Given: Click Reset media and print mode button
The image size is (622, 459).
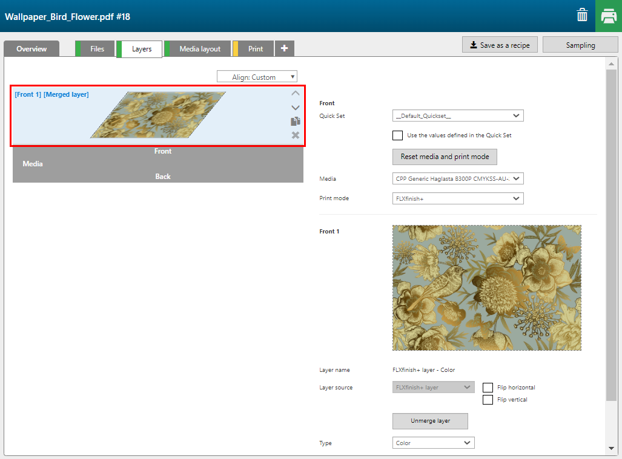Looking at the screenshot, I should pos(445,157).
